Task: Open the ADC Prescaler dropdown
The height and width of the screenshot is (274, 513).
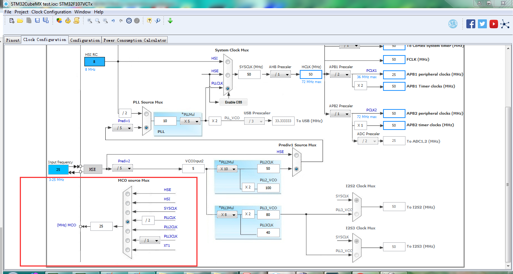Action: point(367,140)
